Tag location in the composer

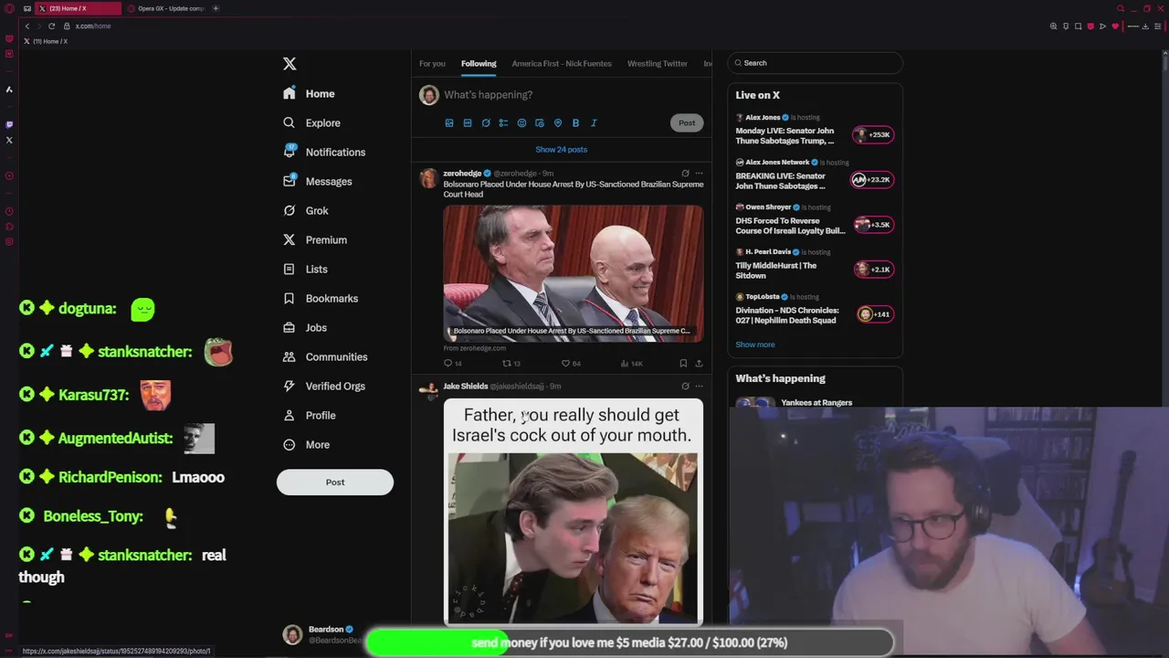558,122
